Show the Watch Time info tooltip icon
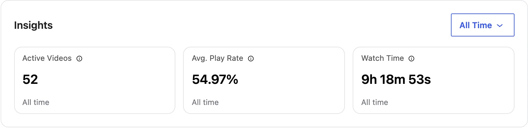 (x=411, y=59)
